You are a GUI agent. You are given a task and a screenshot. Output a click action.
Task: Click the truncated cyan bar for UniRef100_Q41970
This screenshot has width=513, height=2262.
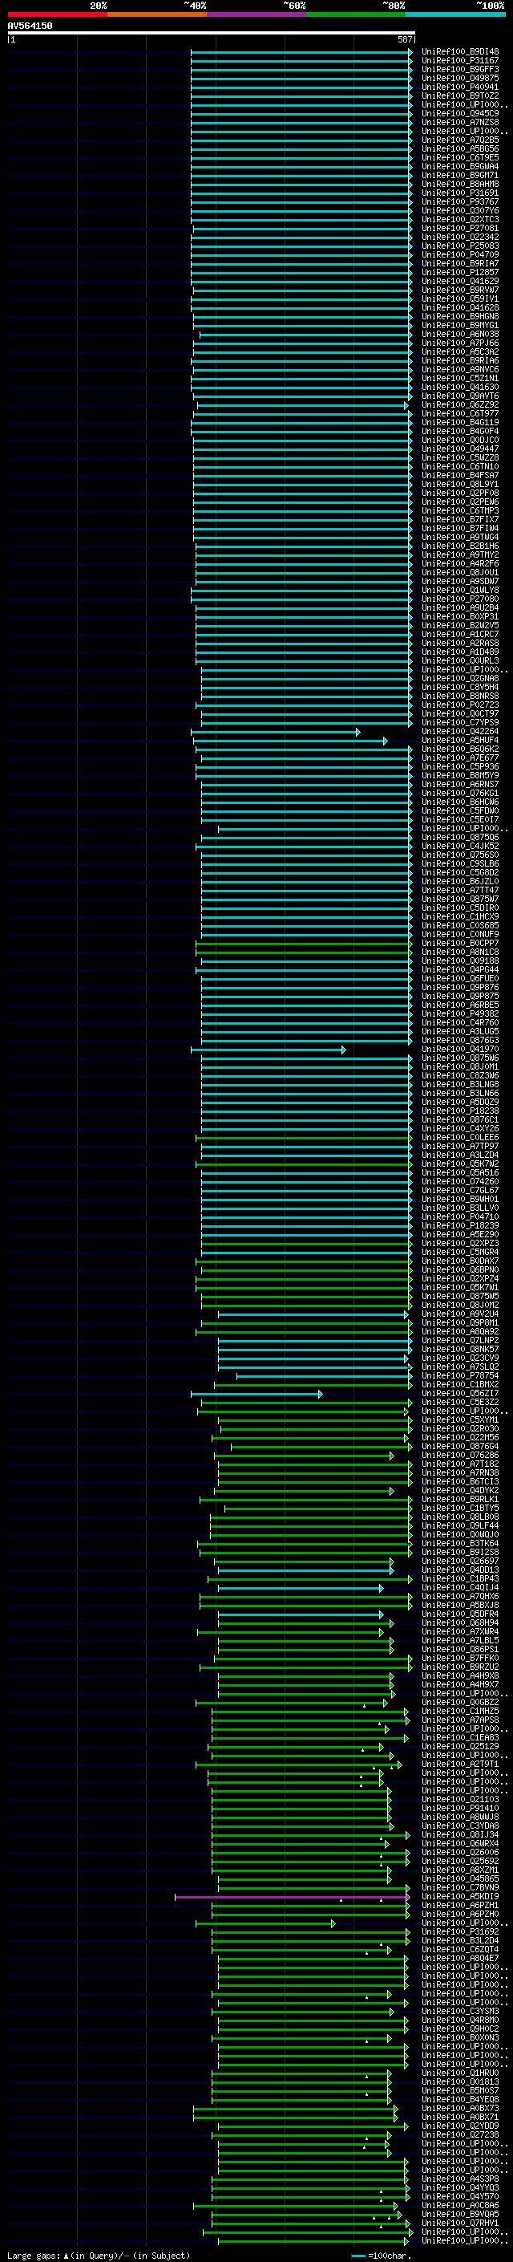coord(269,1050)
